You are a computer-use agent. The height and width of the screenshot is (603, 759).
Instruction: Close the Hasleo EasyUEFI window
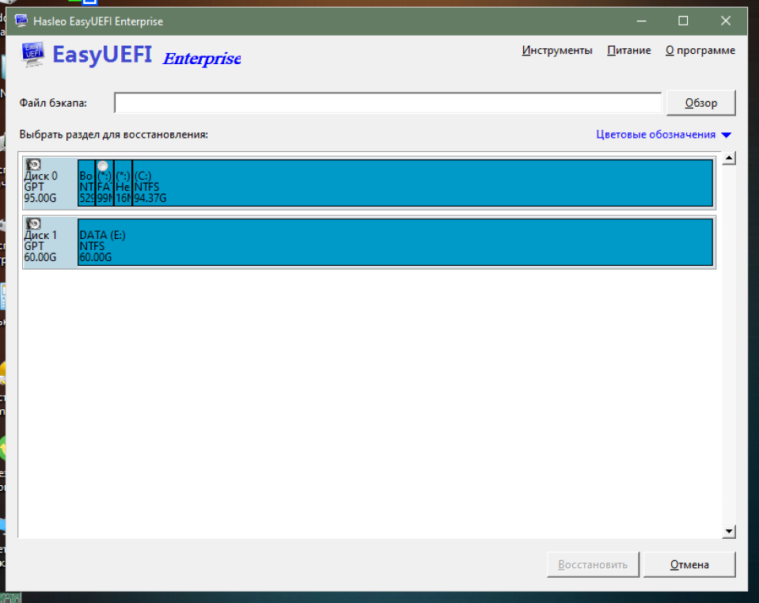725,21
